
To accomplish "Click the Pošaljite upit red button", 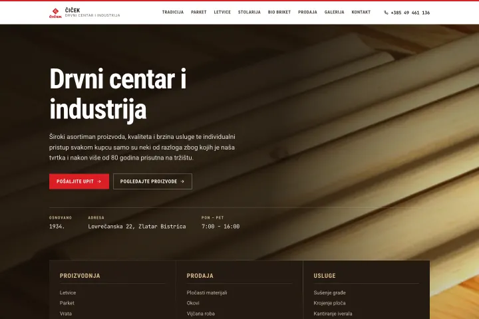I will click(79, 181).
